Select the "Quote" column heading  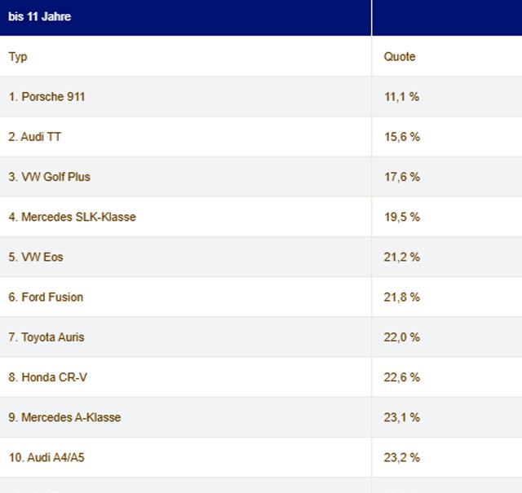click(x=400, y=57)
